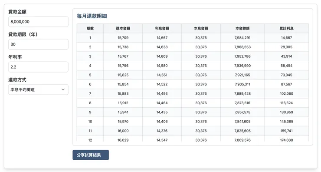
Task: Click the 分享試算結果 button
Action: 91,155
